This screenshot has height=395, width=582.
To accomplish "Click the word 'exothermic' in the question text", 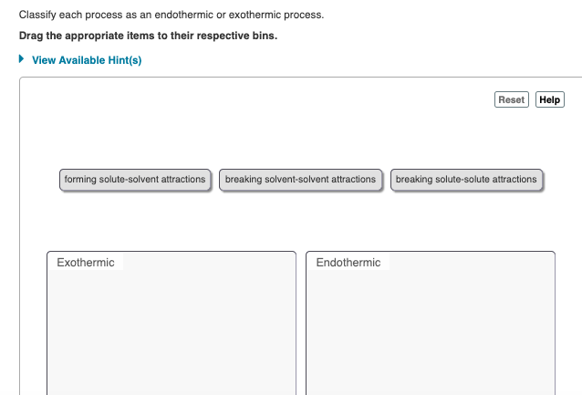I will [255, 15].
